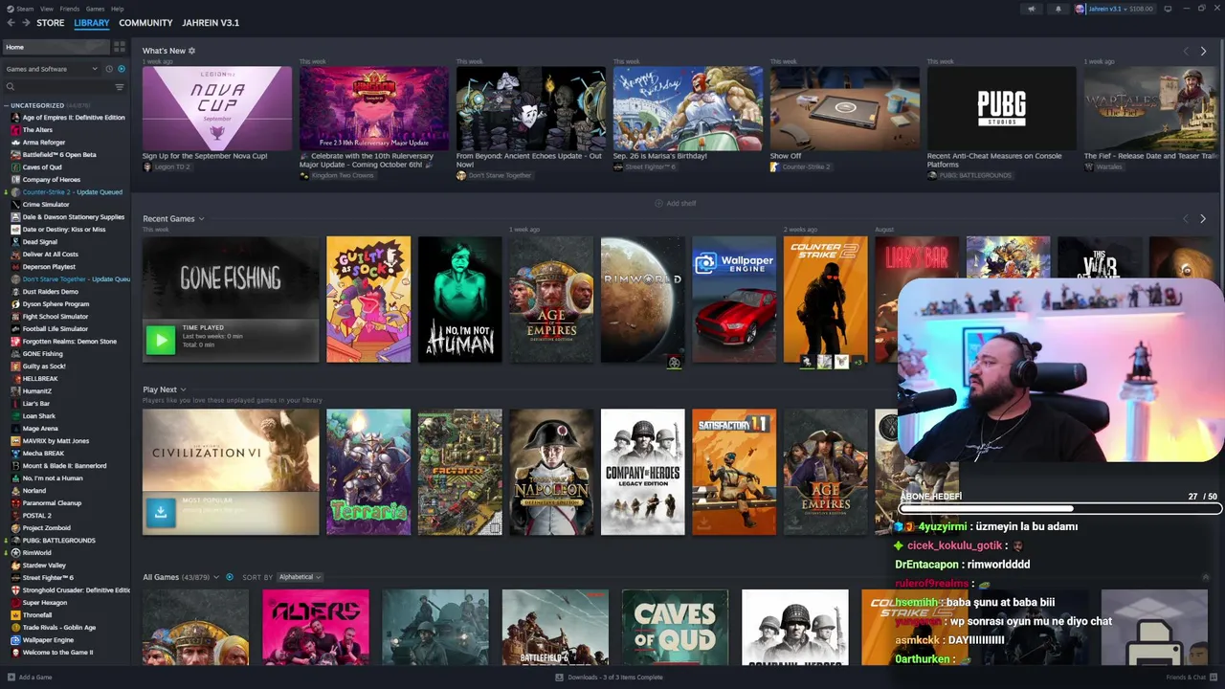The width and height of the screenshot is (1225, 689).
Task: Go back with the left arrow navigation icon
Action: click(11, 22)
